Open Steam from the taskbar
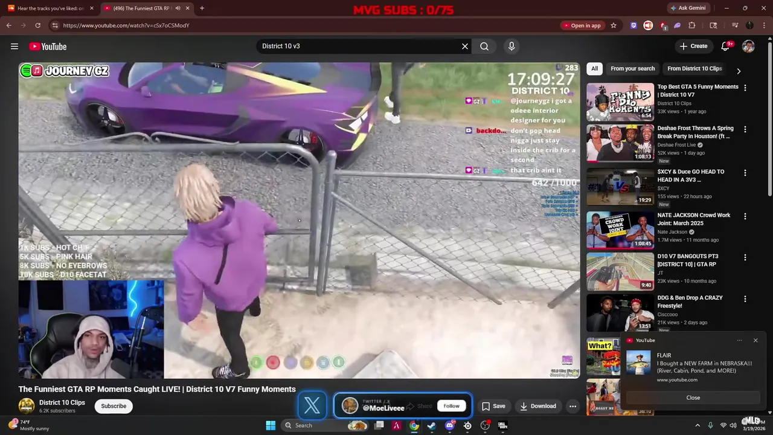 (431, 425)
